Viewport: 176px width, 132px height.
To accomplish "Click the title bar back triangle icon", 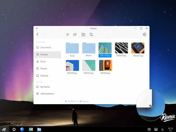I will point(37,28).
